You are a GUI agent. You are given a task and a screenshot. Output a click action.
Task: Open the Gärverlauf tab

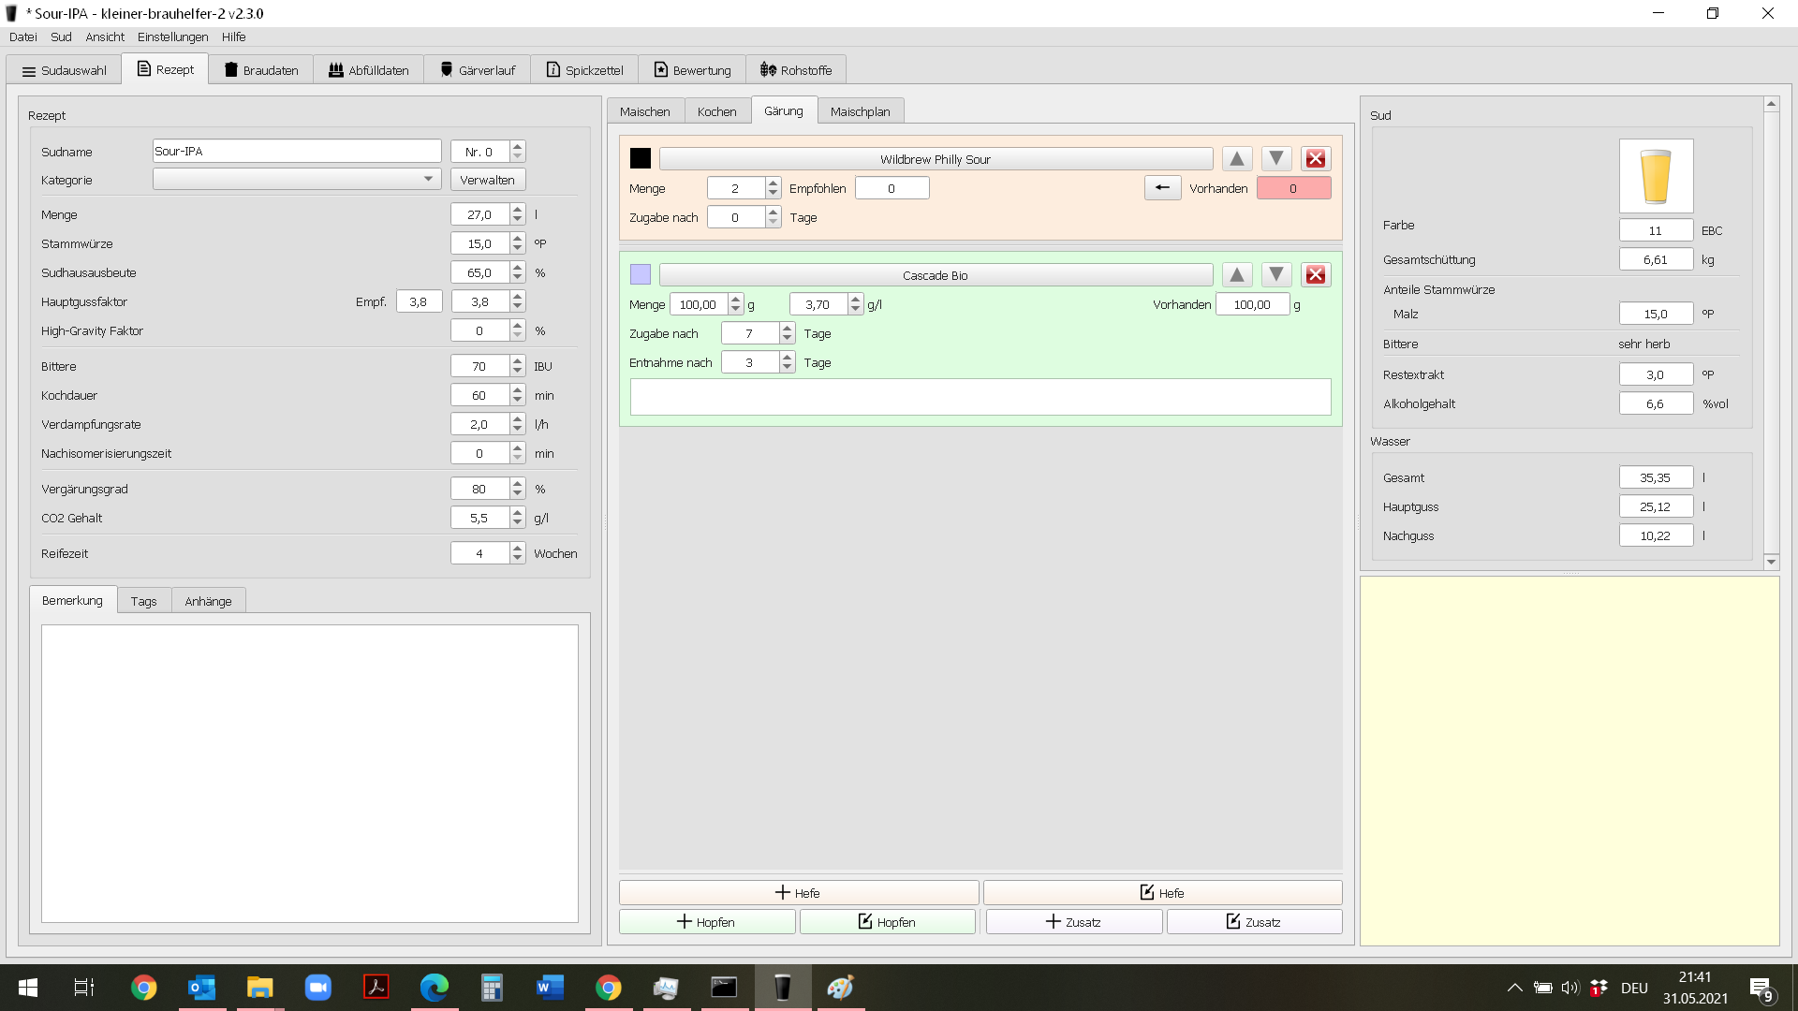click(477, 70)
